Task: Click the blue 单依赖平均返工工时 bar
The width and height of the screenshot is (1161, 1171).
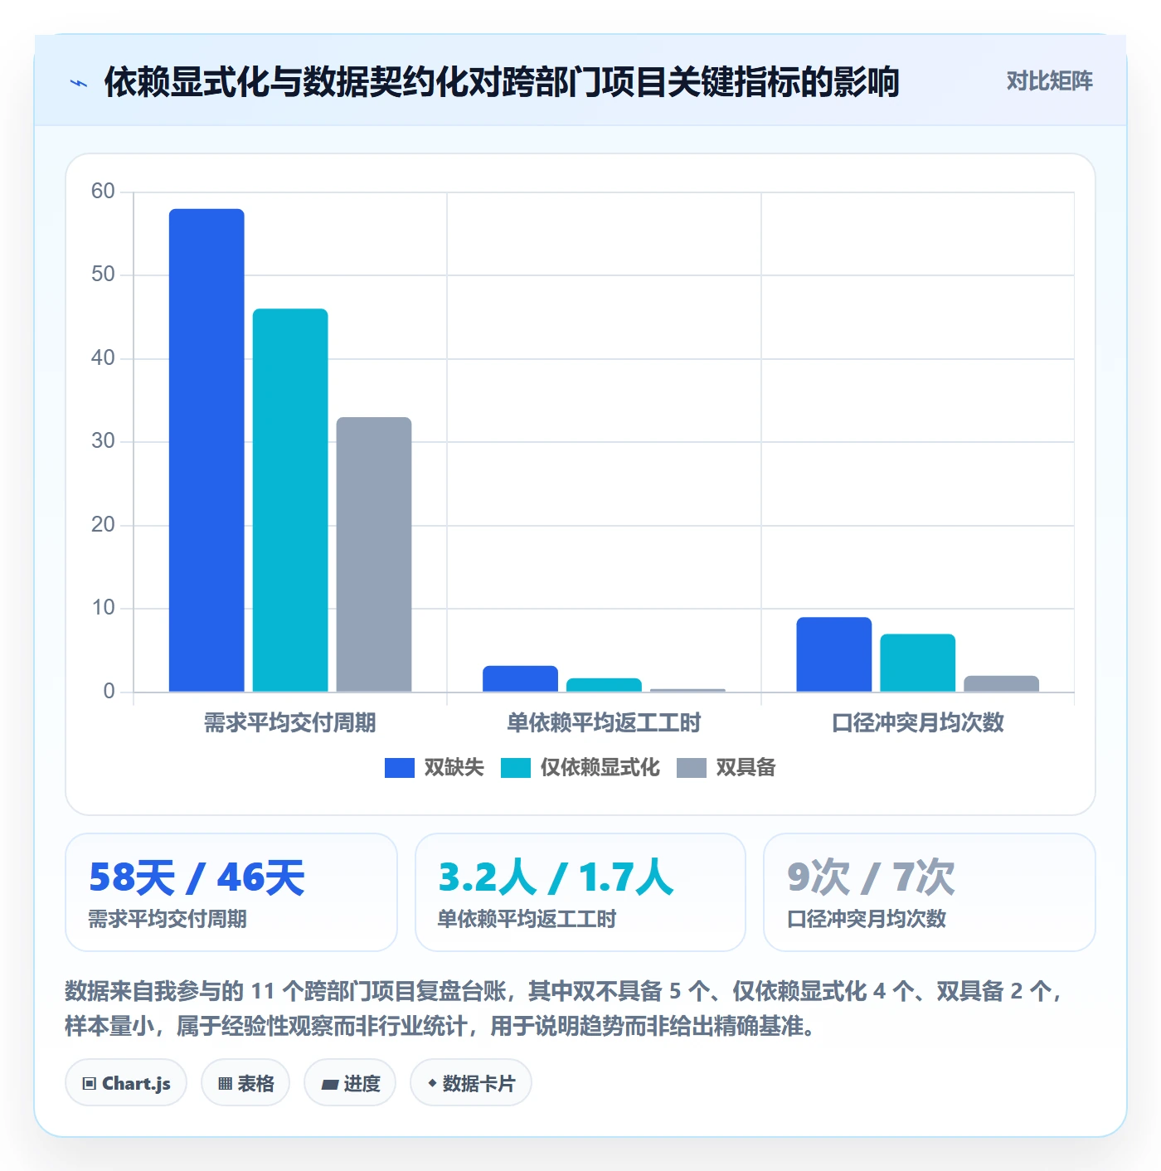Action: point(521,678)
